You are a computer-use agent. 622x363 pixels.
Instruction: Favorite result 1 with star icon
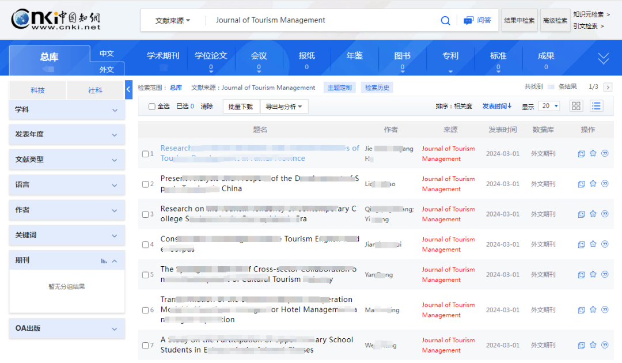593,153
